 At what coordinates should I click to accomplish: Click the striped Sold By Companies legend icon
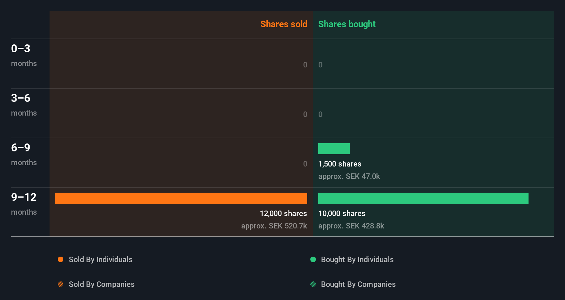tap(61, 284)
